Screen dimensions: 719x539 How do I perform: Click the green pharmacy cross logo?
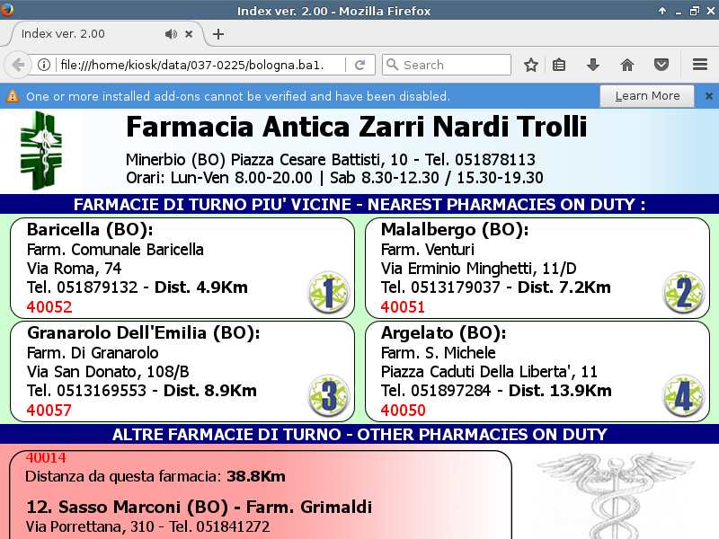coord(41,150)
